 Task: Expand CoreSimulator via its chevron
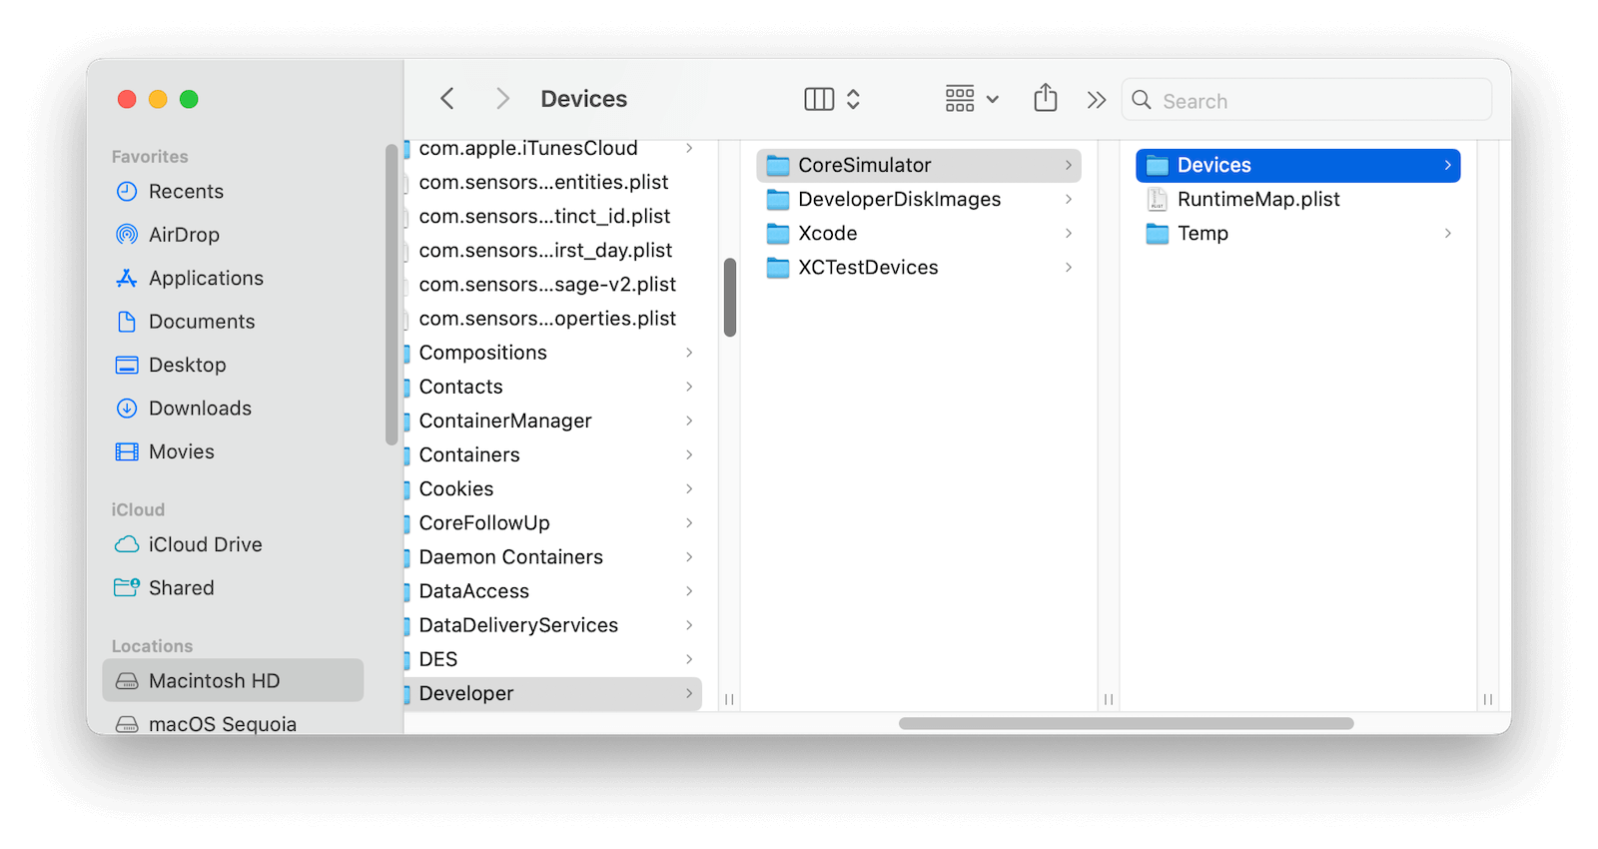pyautogui.click(x=1069, y=166)
